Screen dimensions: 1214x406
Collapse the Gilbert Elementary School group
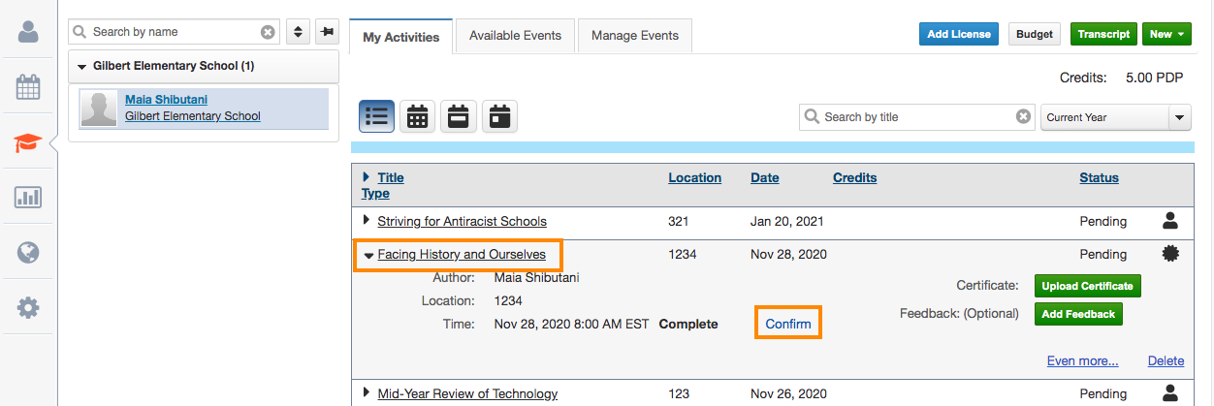click(82, 67)
